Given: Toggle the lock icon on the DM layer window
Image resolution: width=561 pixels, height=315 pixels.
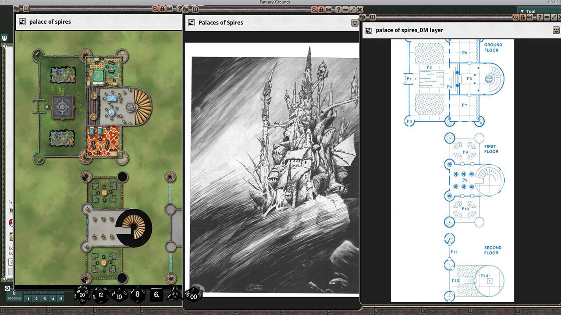Looking at the screenshot, I should tap(523, 17).
